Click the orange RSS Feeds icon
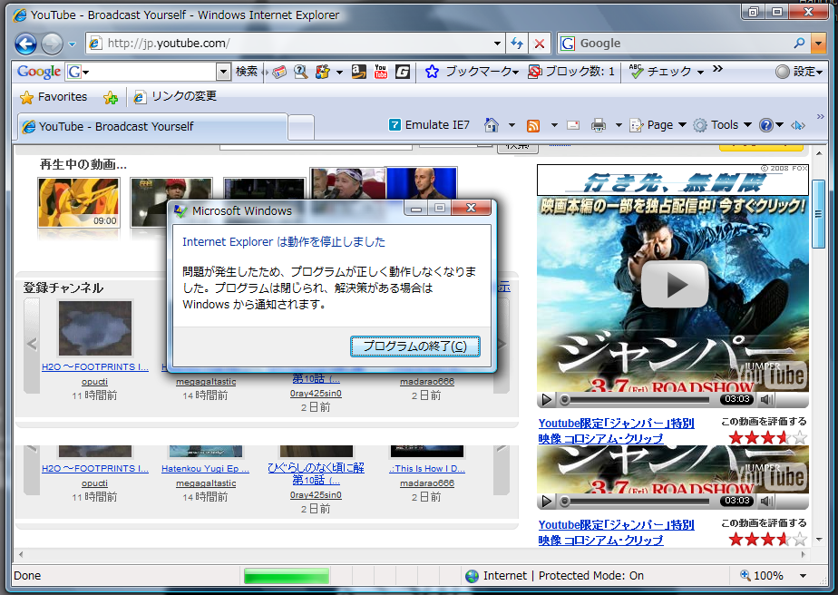 click(x=533, y=126)
